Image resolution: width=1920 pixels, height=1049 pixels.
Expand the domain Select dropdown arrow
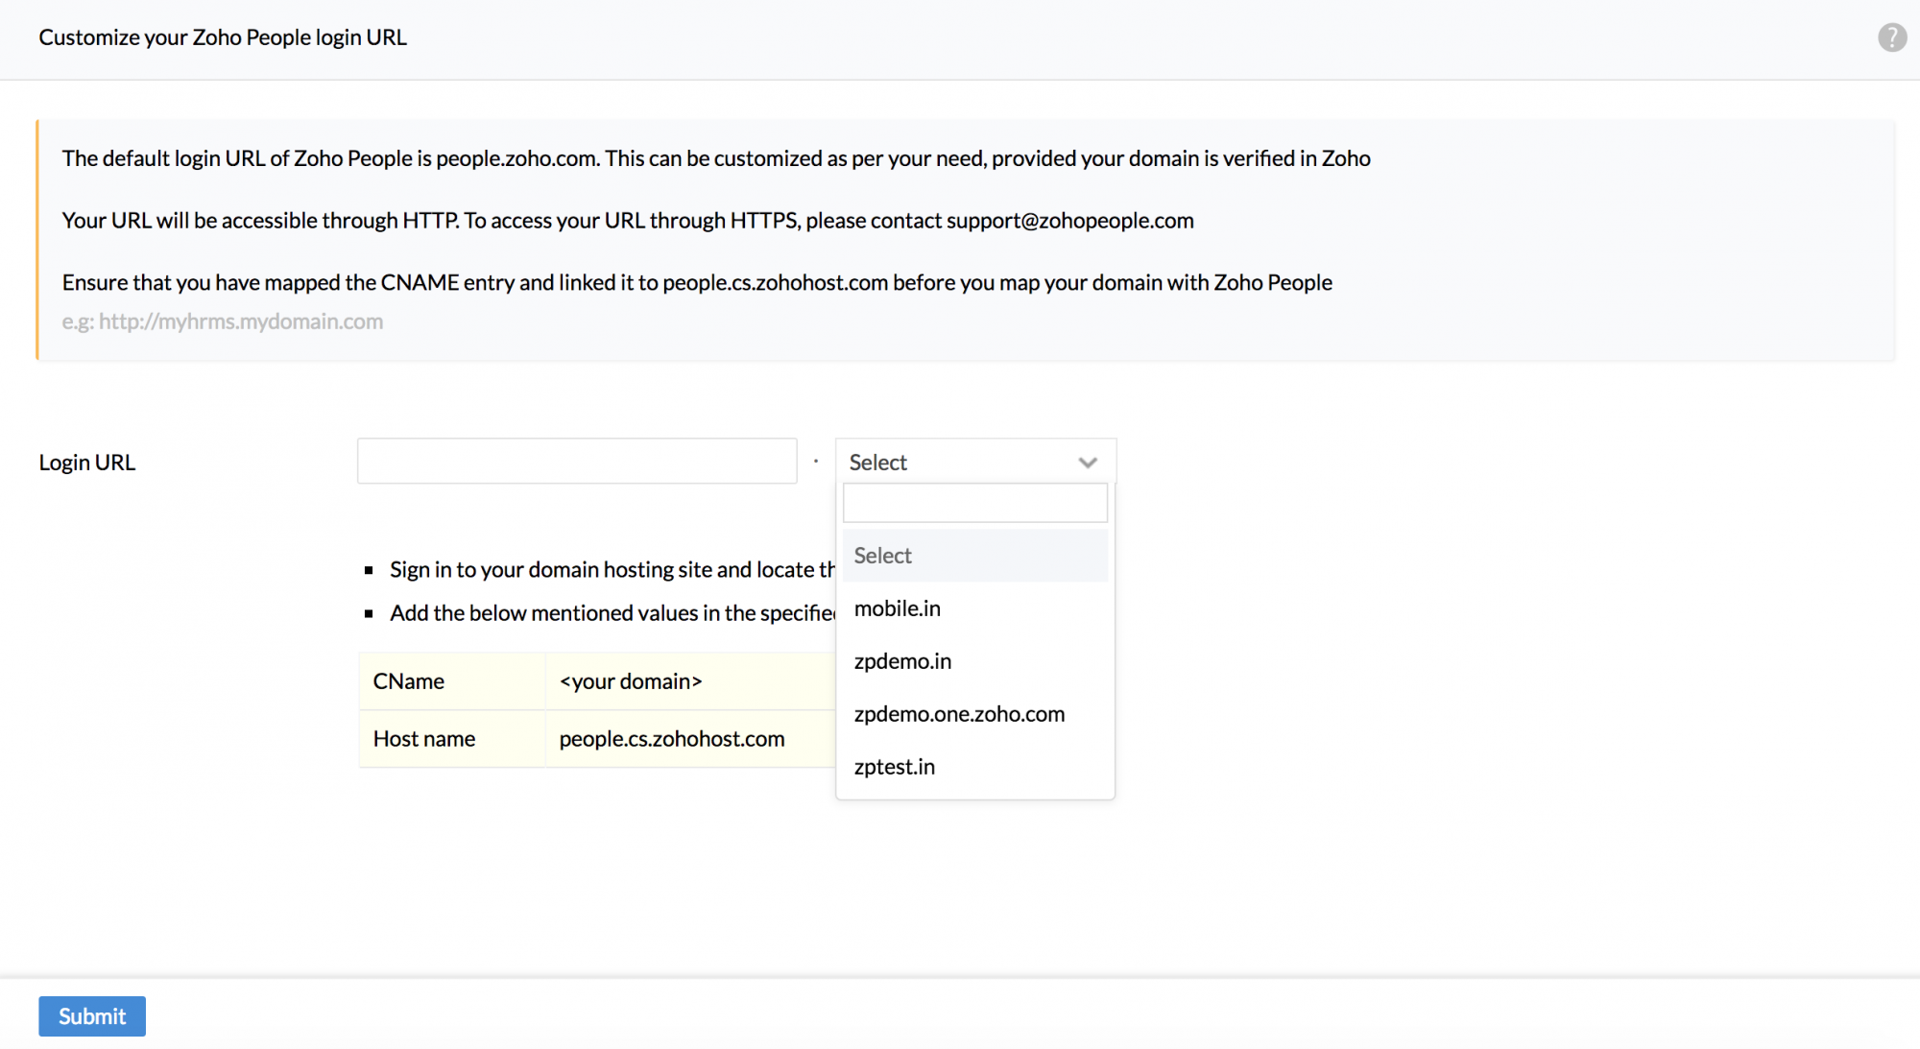(1087, 463)
